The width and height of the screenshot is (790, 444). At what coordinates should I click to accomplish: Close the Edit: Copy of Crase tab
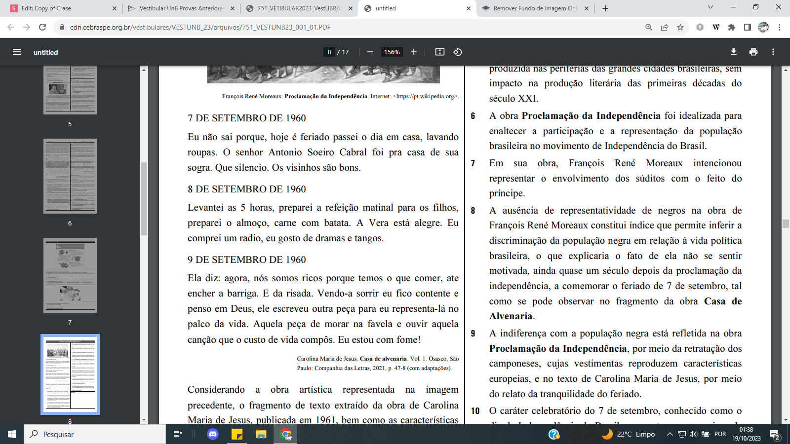(115, 8)
